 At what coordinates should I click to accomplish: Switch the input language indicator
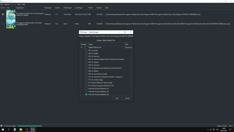(217, 130)
